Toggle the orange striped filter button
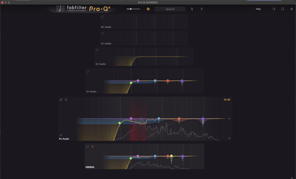Image resolution: width=296 pixels, height=179 pixels. coord(148,9)
